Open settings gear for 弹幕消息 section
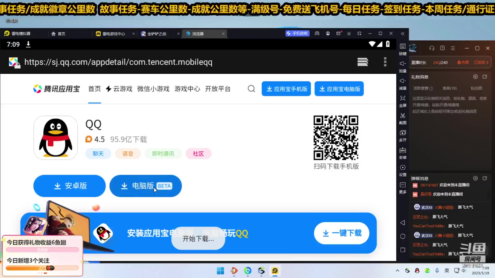The width and height of the screenshot is (495, 278). tap(475, 178)
